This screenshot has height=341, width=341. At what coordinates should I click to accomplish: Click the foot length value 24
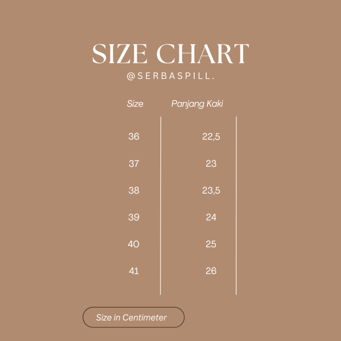tap(211, 217)
